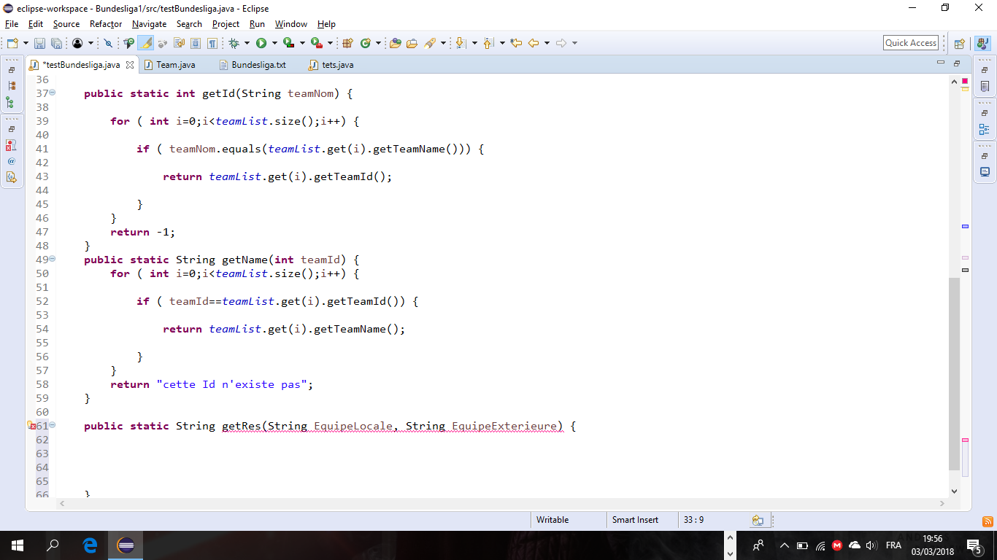Image resolution: width=997 pixels, height=560 pixels.
Task: Toggle Mark Occurrences highlighter icon
Action: tap(145, 43)
